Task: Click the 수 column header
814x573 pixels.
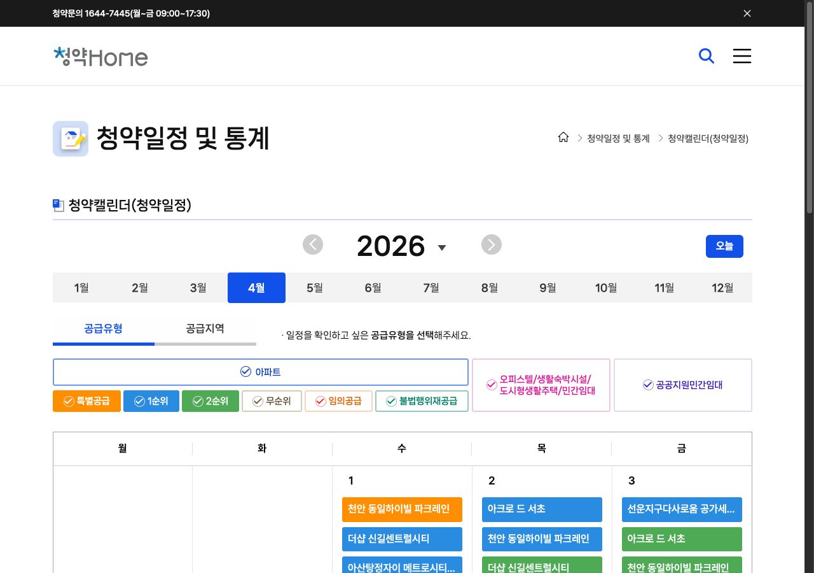Action: click(x=402, y=449)
